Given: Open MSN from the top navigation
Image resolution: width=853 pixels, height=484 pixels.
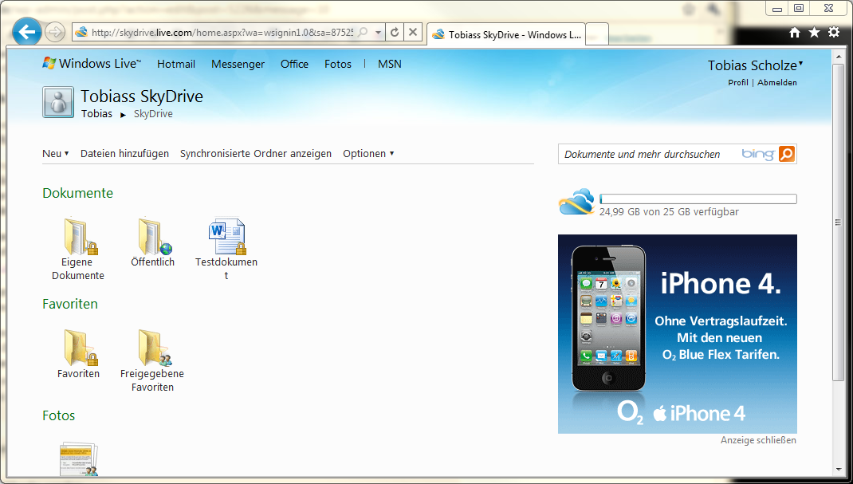Looking at the screenshot, I should pos(390,64).
